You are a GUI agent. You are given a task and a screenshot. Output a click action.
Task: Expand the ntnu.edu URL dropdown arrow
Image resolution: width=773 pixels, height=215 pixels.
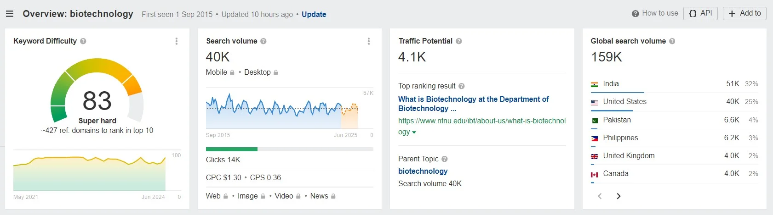414,132
